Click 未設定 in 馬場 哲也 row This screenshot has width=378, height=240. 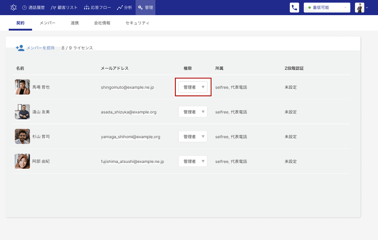pos(290,87)
